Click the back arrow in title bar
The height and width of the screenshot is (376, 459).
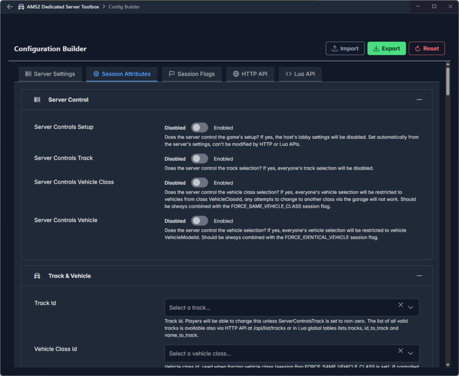10,7
